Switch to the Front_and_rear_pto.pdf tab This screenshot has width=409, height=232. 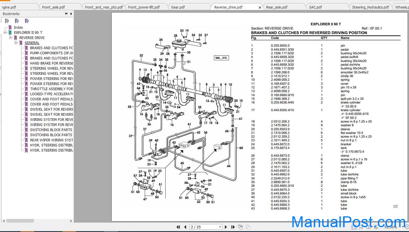click(x=104, y=7)
